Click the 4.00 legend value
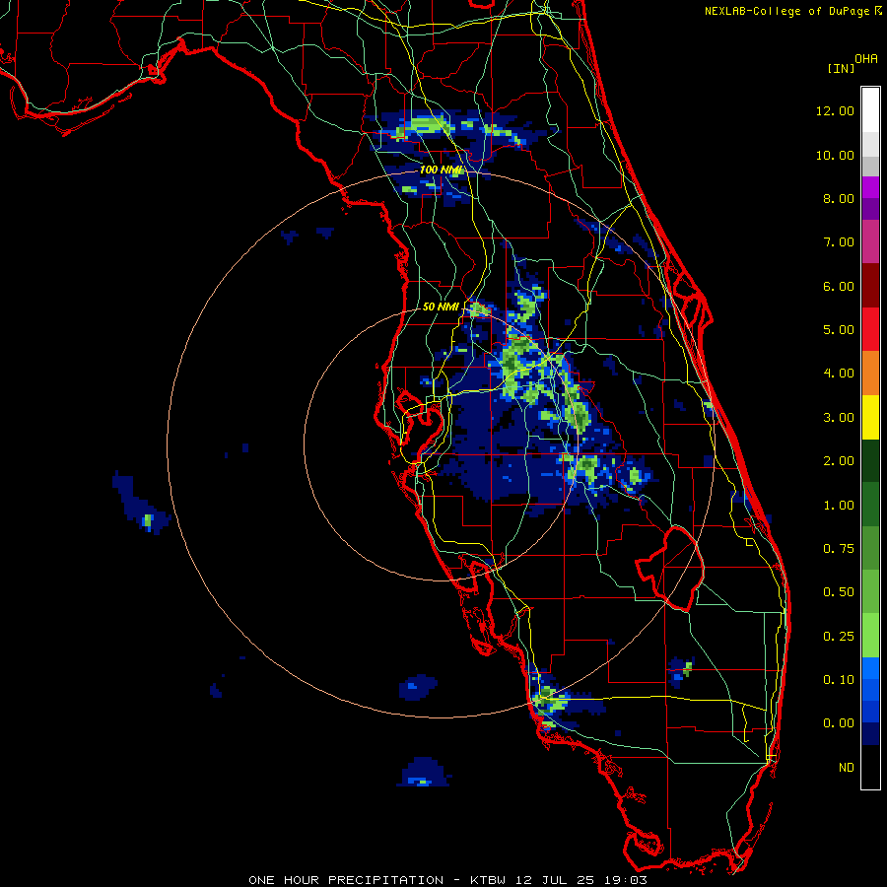Viewport: 887px width, 887px height. click(x=839, y=374)
